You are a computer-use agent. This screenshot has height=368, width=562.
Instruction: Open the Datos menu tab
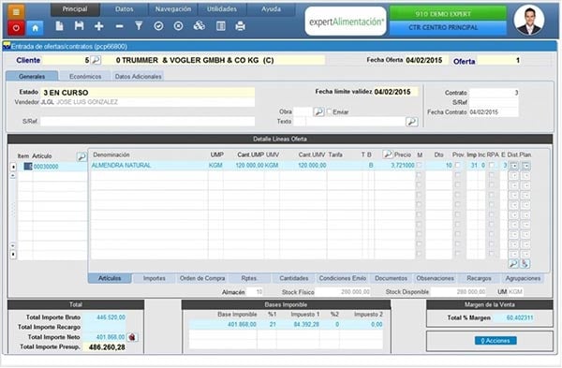tap(124, 9)
